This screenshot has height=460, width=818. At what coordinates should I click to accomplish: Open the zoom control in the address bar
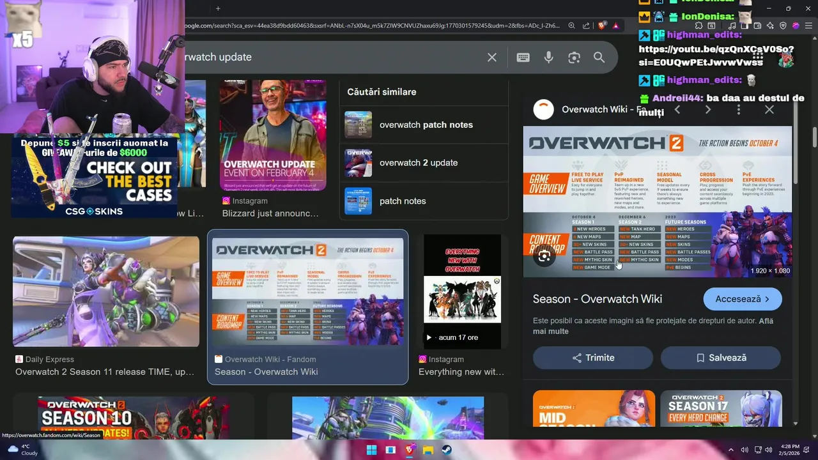tap(572, 26)
